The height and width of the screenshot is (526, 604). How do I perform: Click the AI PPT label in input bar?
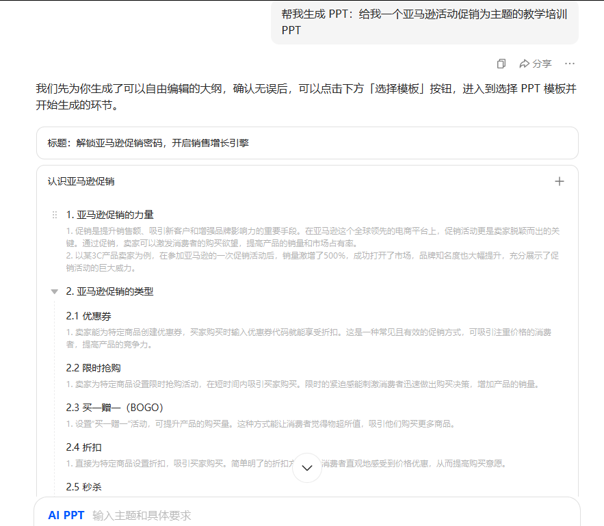click(66, 515)
